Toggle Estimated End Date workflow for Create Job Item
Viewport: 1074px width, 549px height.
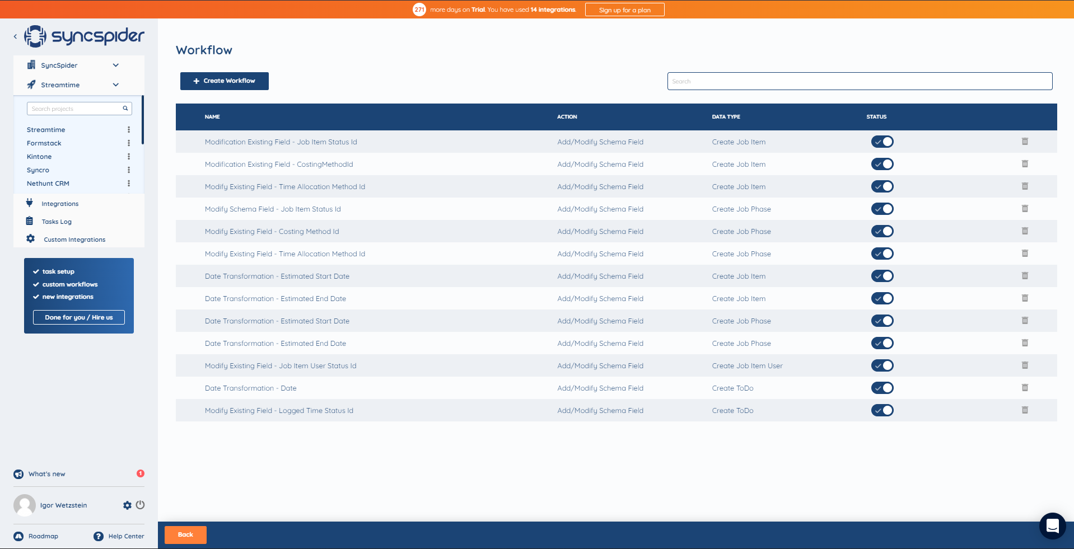pyautogui.click(x=882, y=298)
